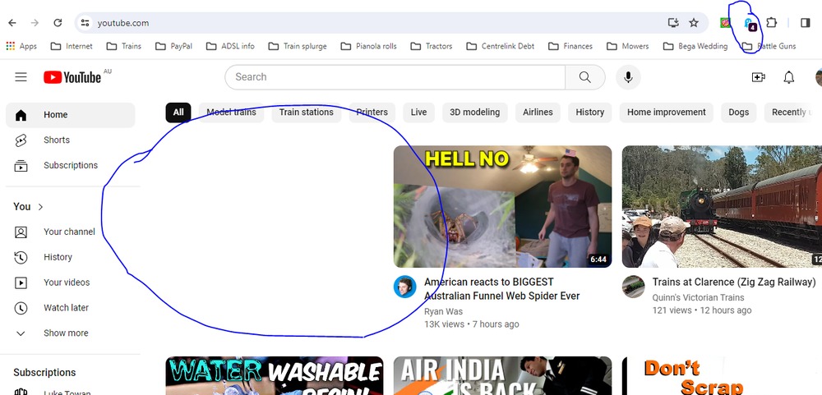Open site information icon in address bar
Viewport: 822px width, 395px height.
tap(85, 23)
